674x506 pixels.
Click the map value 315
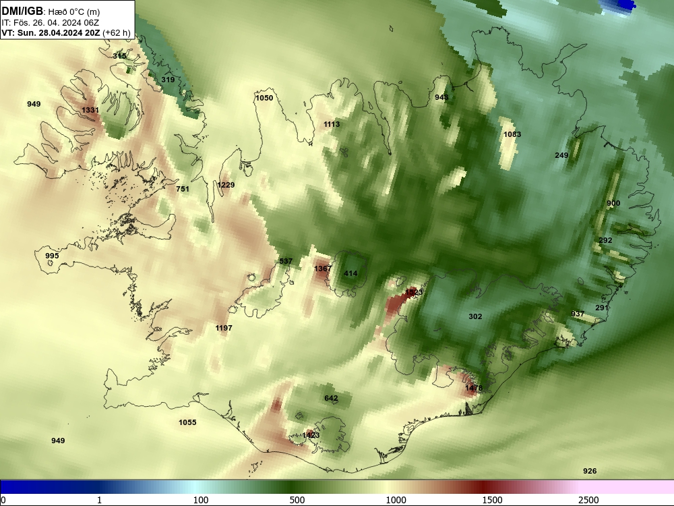(x=119, y=56)
